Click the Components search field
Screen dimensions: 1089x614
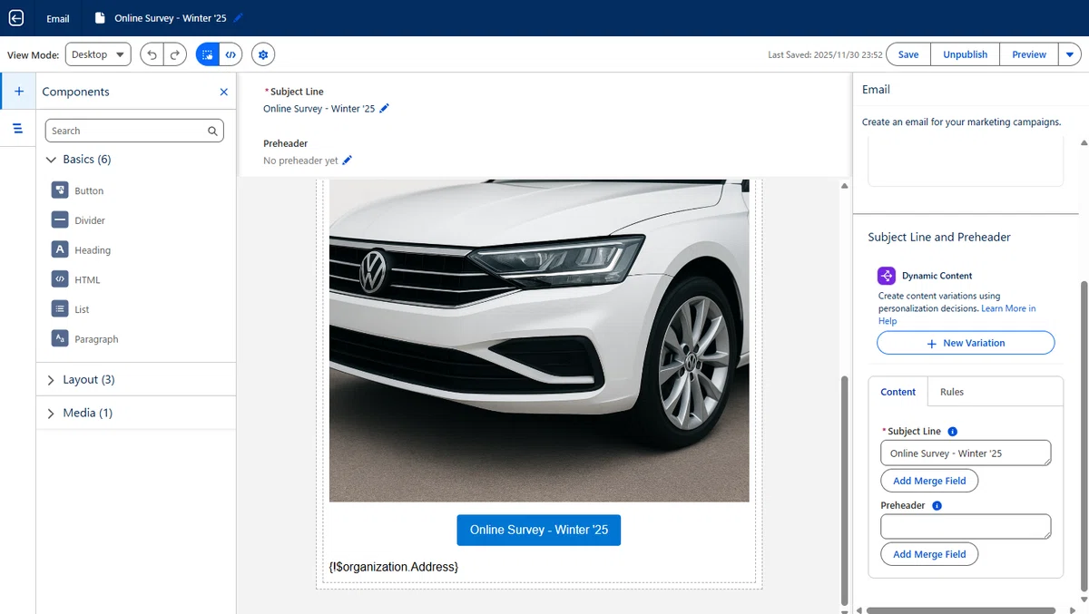coord(134,131)
